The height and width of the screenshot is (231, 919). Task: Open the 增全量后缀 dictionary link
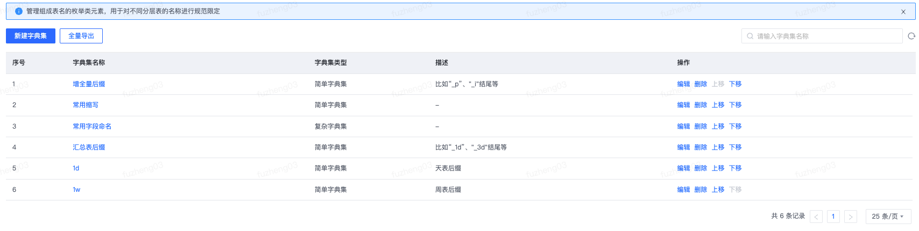click(x=89, y=84)
